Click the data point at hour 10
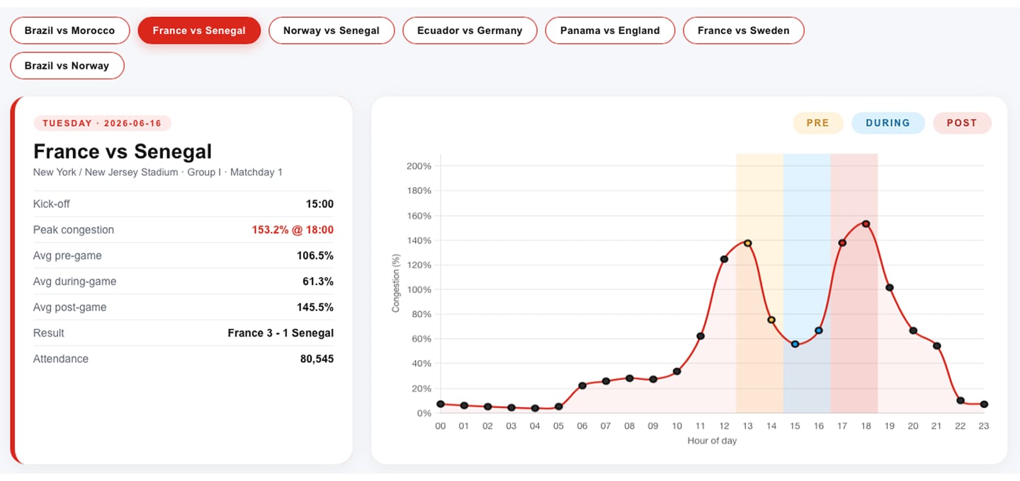 tap(676, 371)
